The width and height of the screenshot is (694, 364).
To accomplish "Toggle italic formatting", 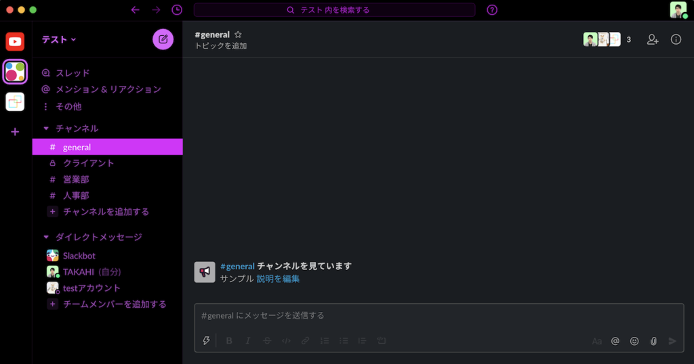I will [x=248, y=340].
